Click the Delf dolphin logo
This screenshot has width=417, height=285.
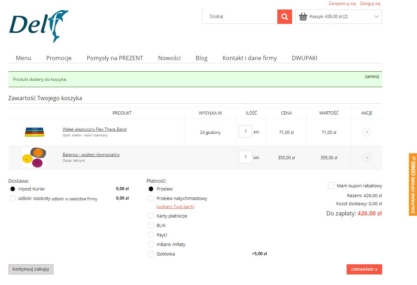click(39, 26)
